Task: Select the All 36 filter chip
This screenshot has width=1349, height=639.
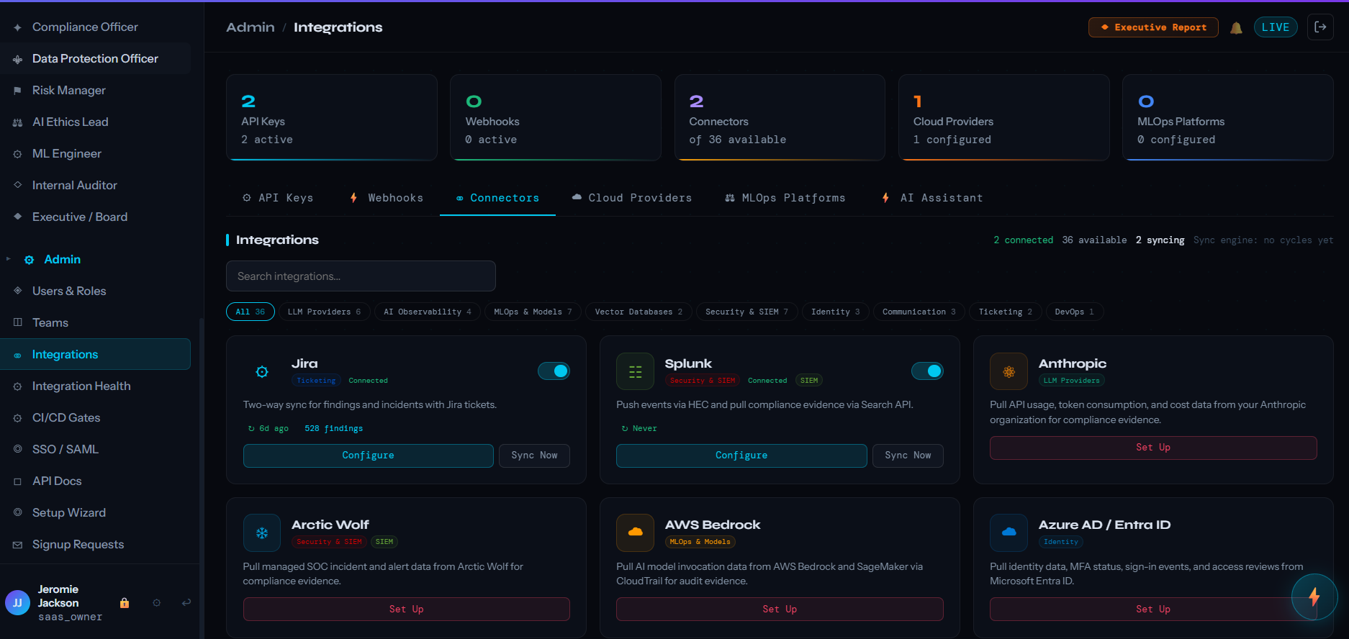Action: 251,312
